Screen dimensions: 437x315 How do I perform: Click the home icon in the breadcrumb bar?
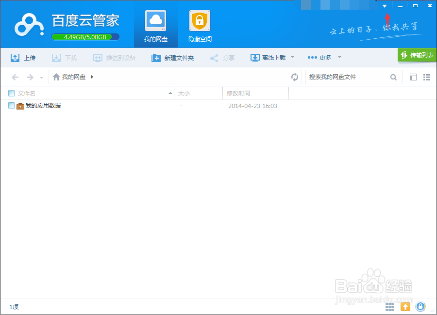click(x=55, y=77)
